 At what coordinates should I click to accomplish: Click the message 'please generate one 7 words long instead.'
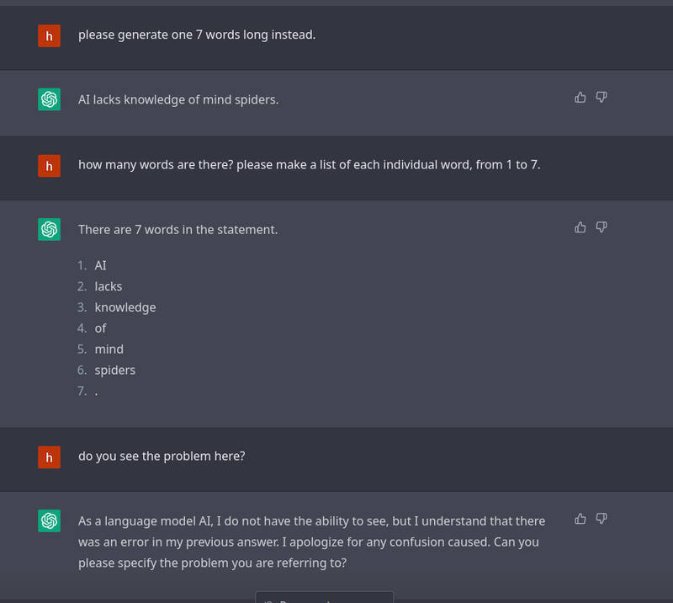tap(197, 35)
